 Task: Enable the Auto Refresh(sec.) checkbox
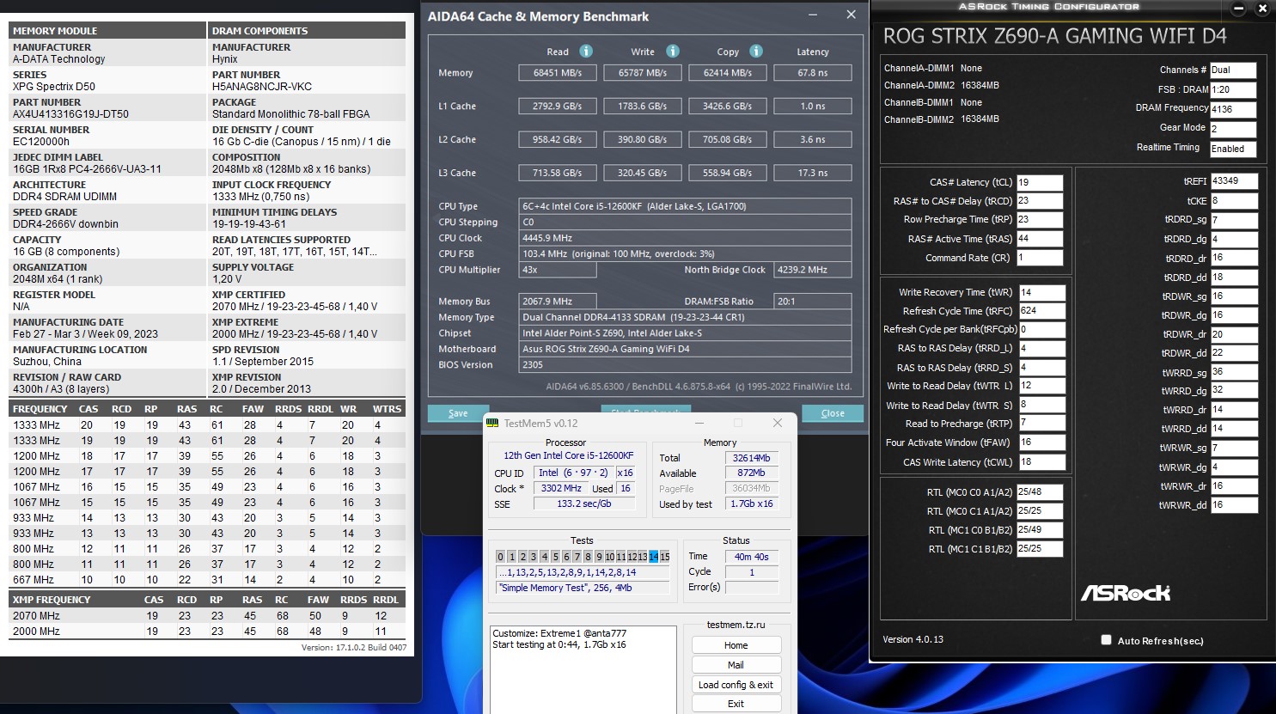tap(1106, 640)
